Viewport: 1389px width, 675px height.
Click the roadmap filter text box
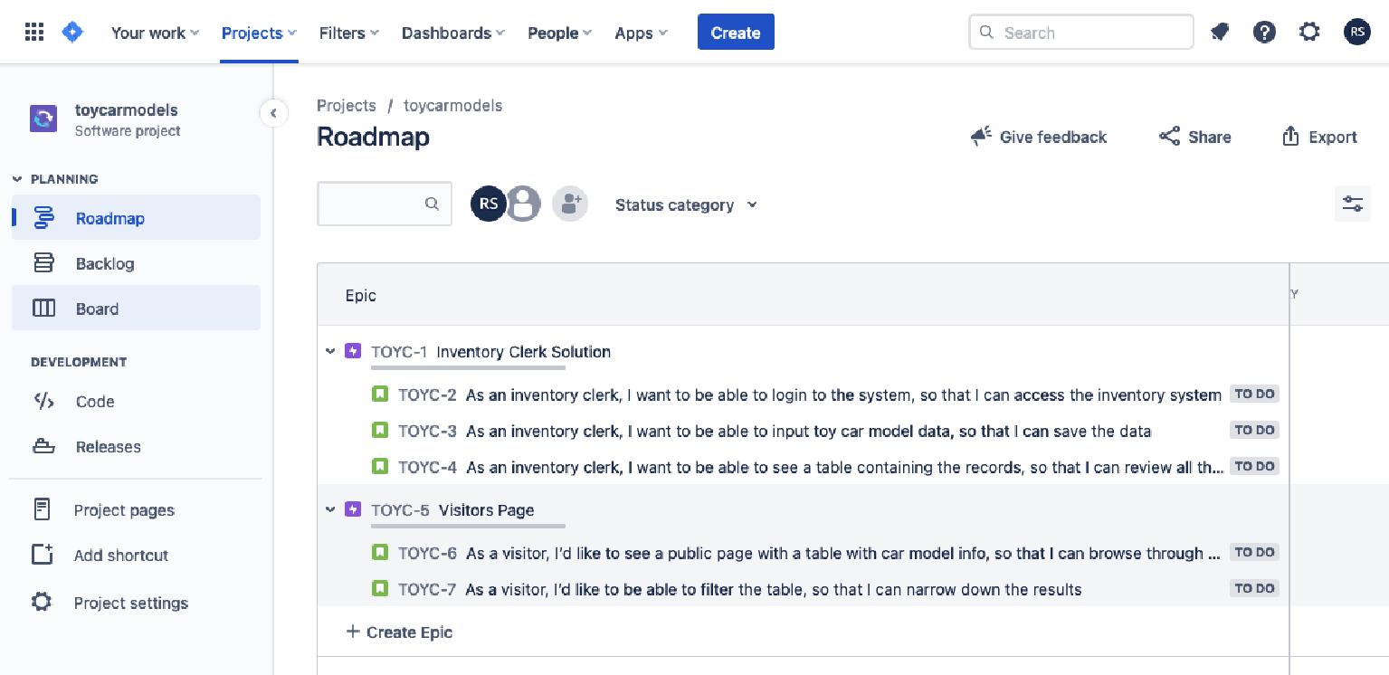[385, 204]
